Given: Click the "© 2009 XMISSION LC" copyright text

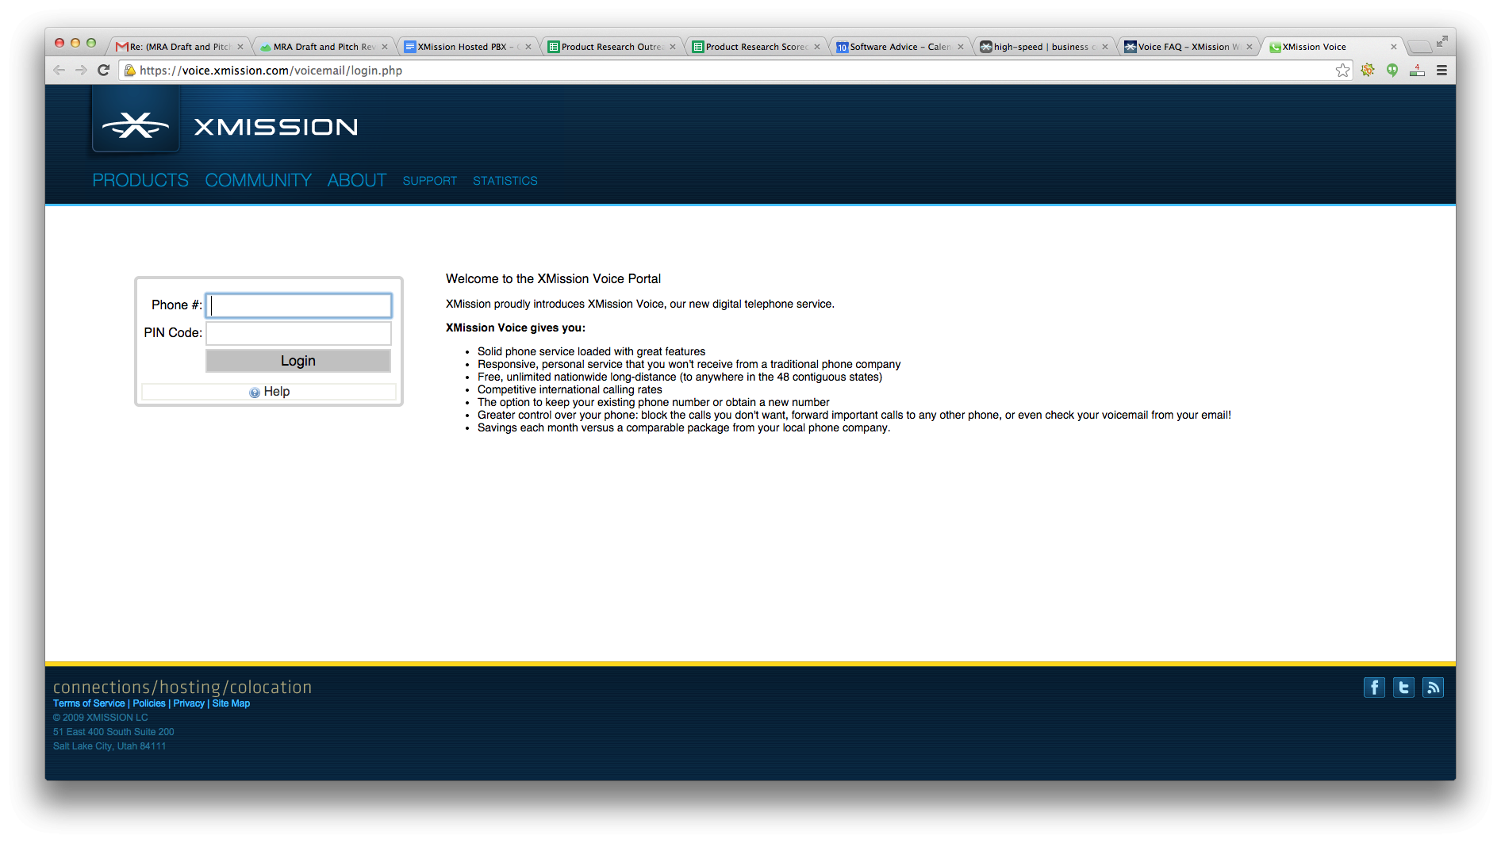Looking at the screenshot, I should 101,718.
